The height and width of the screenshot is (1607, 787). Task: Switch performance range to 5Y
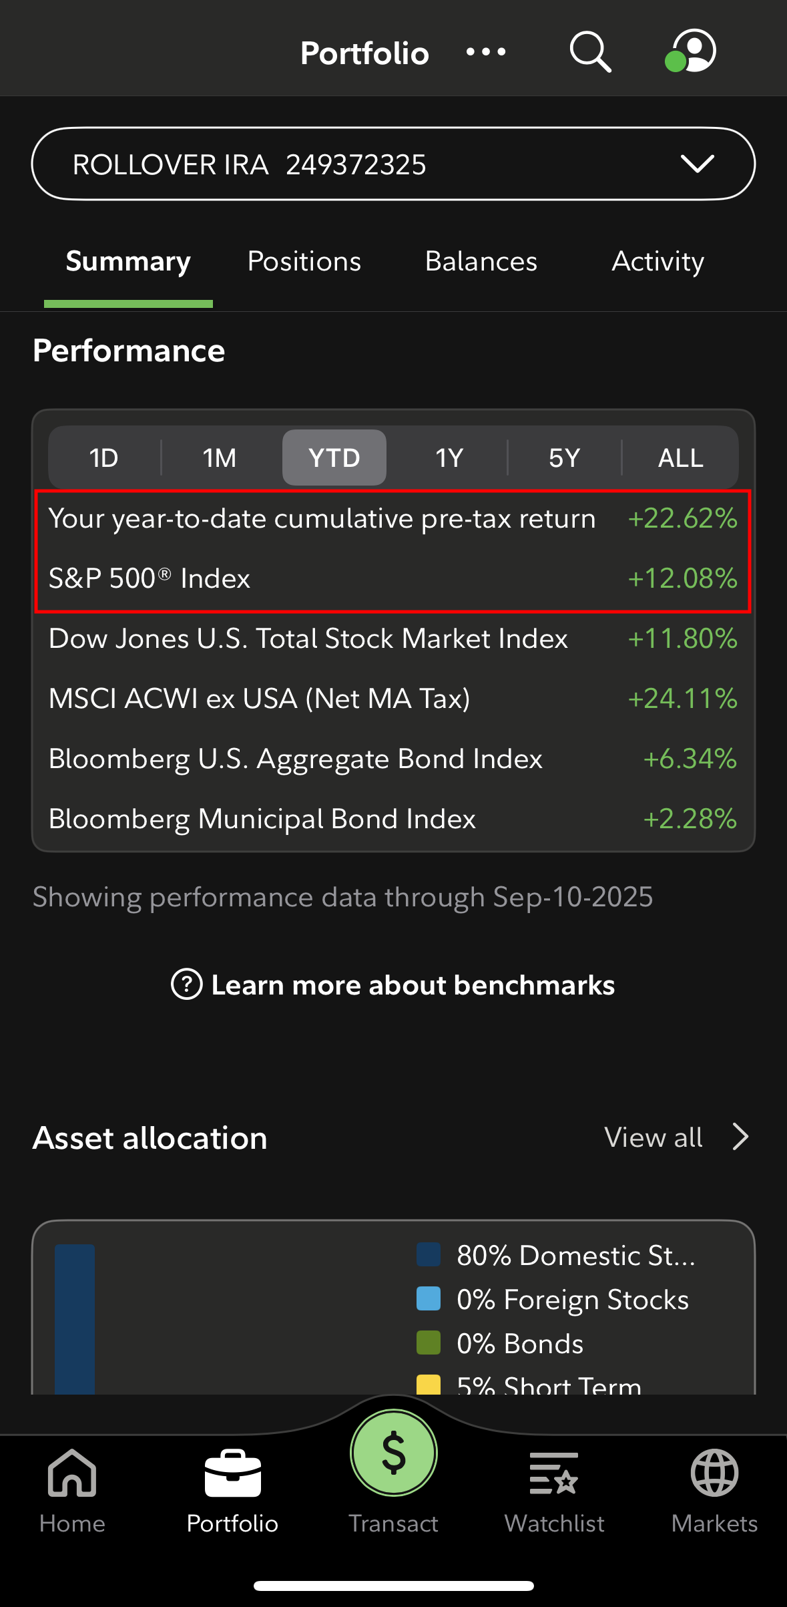point(565,458)
